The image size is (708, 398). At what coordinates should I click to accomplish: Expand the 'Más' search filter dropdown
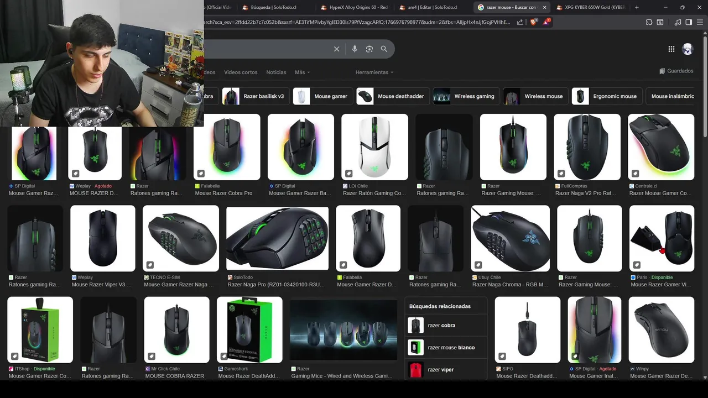pos(302,72)
